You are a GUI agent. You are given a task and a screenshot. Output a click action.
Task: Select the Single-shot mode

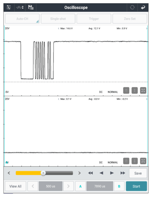pyautogui.click(x=58, y=19)
